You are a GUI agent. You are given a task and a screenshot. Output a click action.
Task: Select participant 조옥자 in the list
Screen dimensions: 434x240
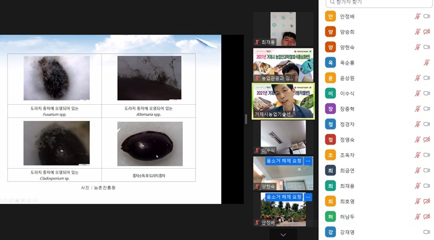[378, 155]
